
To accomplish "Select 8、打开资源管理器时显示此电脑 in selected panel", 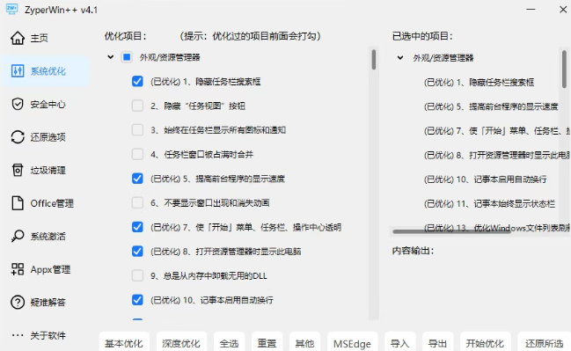I will click(x=497, y=155).
